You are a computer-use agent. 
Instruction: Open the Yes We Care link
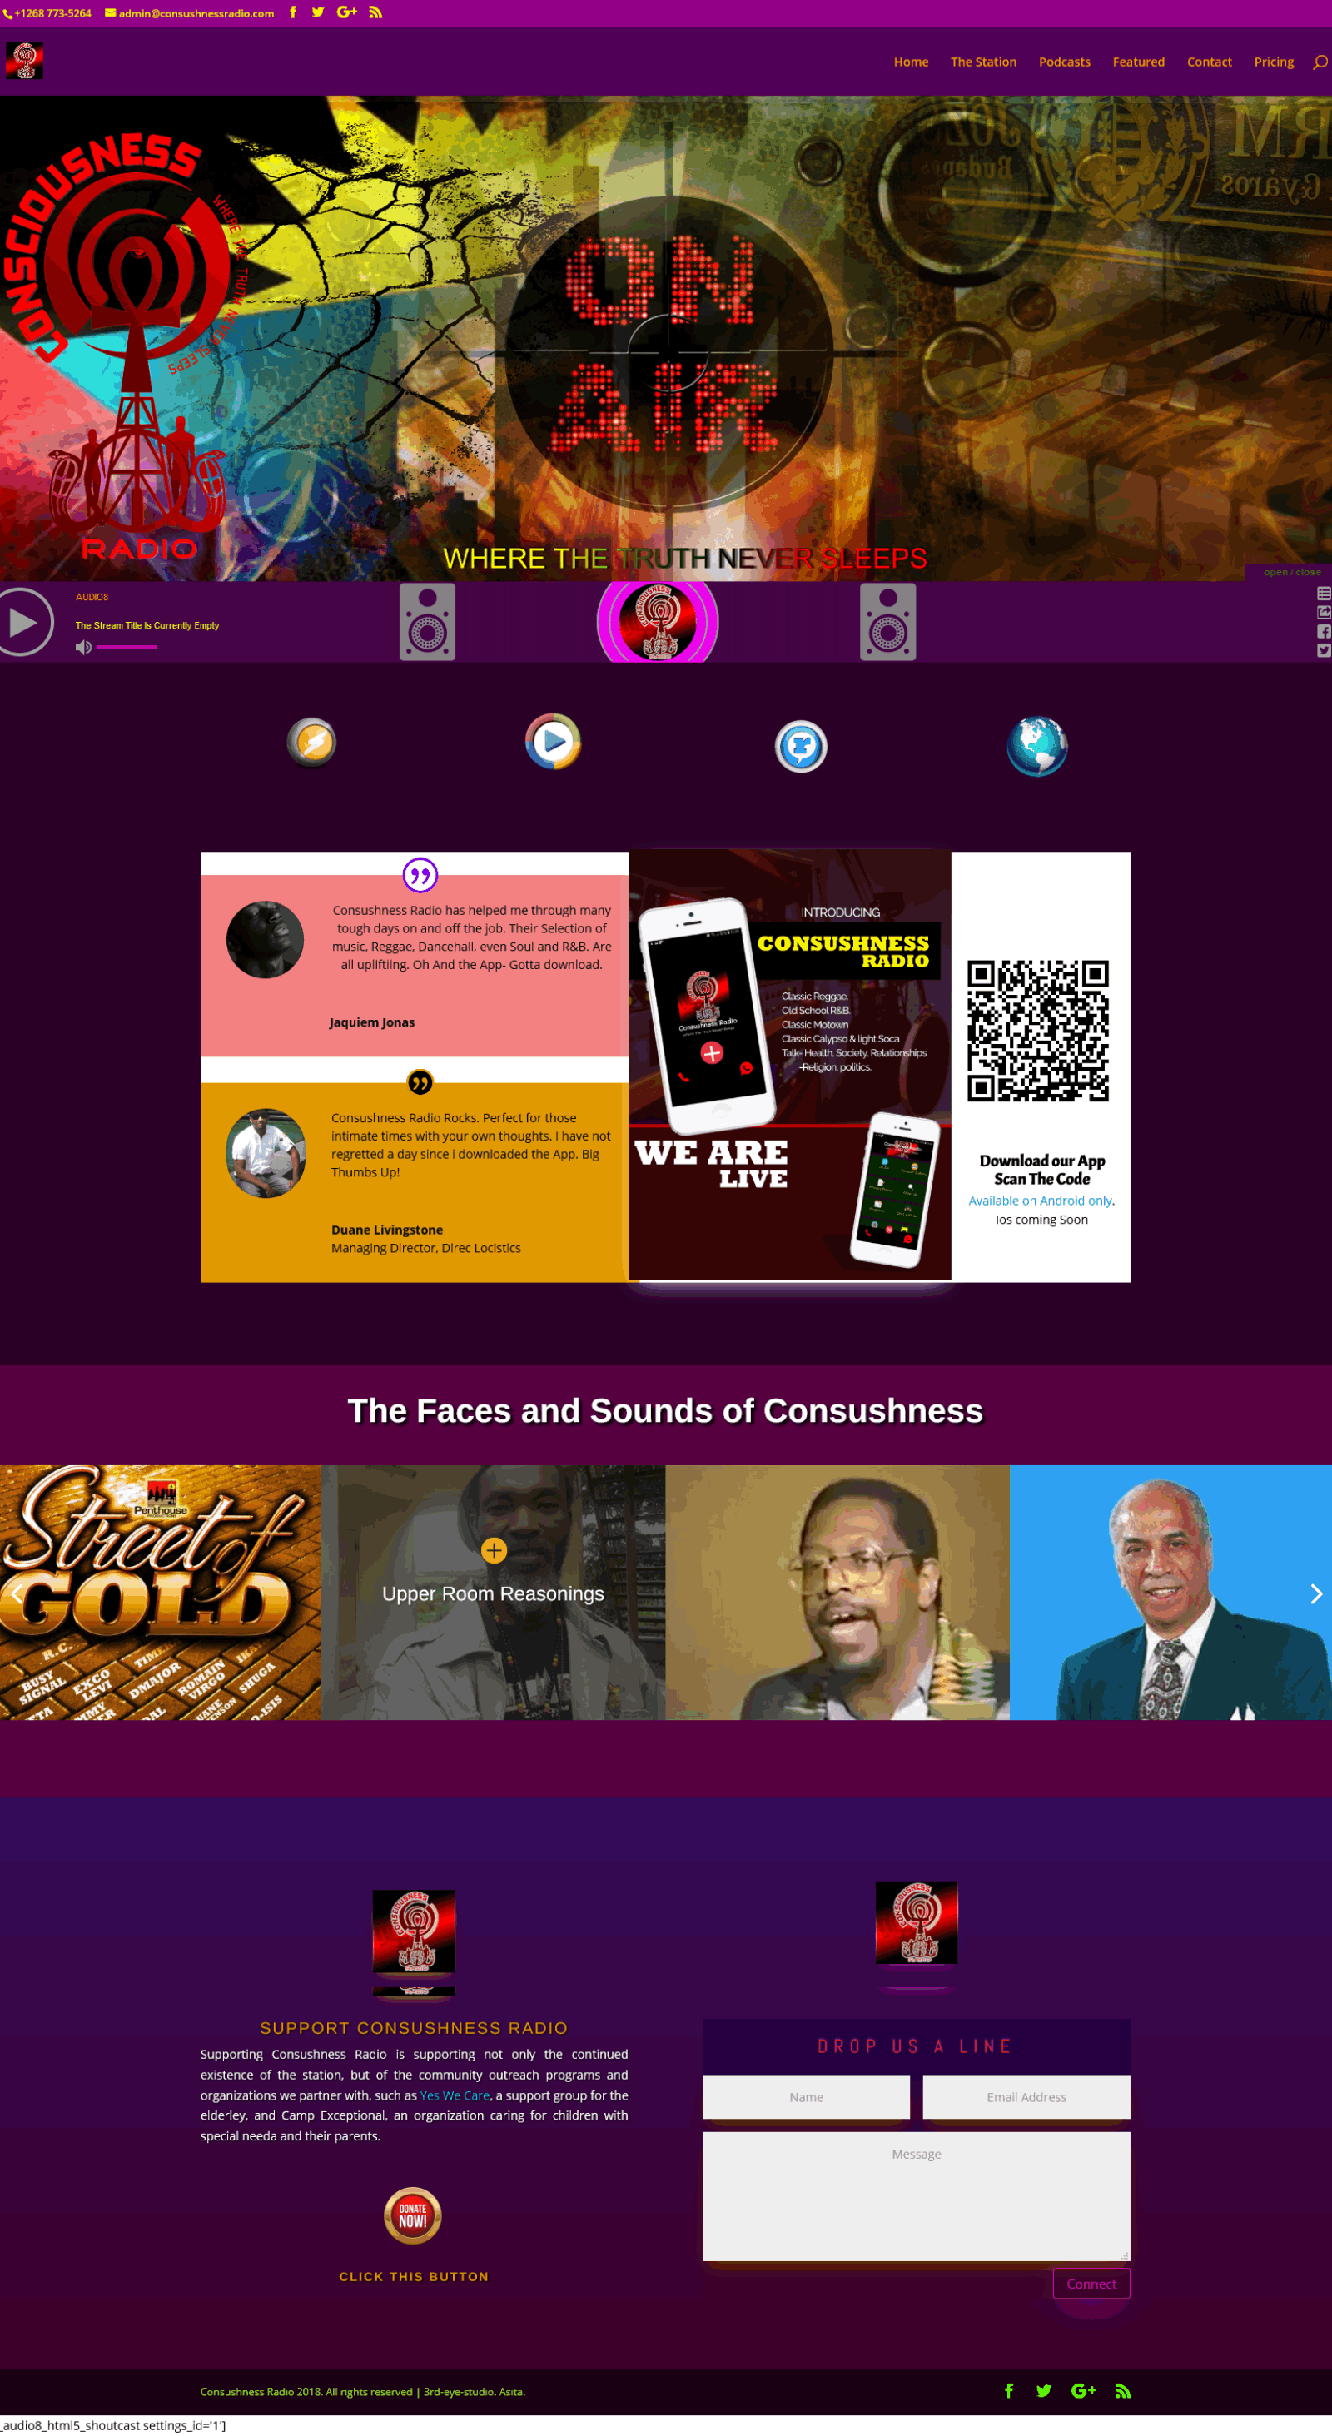(455, 2095)
